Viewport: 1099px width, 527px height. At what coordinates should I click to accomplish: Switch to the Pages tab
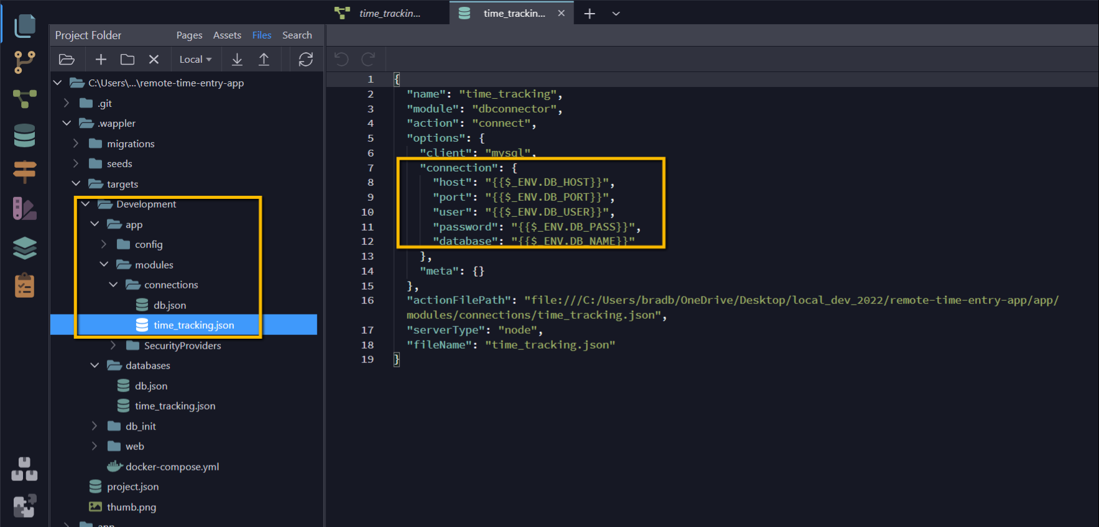click(x=189, y=35)
